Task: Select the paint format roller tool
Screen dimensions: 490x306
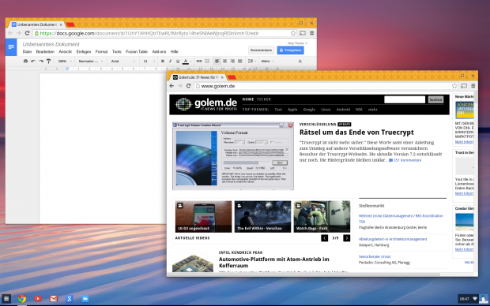Action: click(48, 62)
